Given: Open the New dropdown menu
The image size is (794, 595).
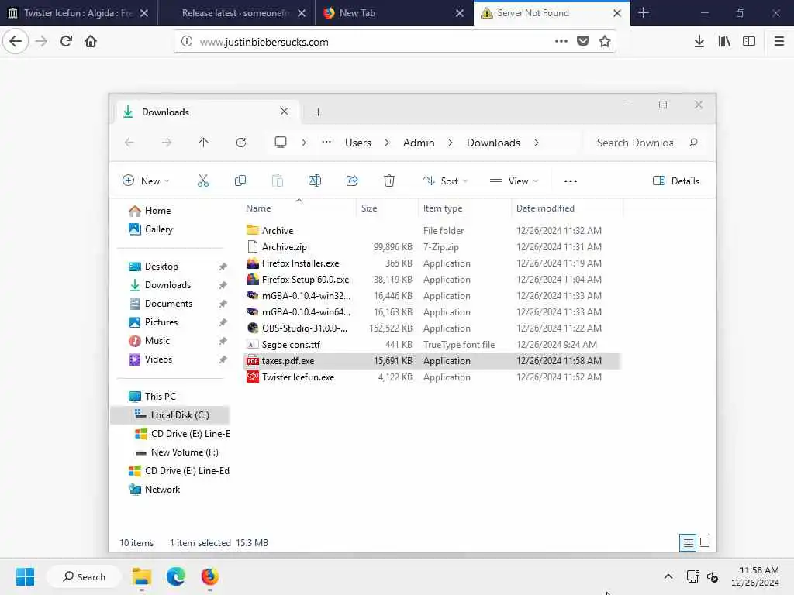Looking at the screenshot, I should tap(146, 181).
